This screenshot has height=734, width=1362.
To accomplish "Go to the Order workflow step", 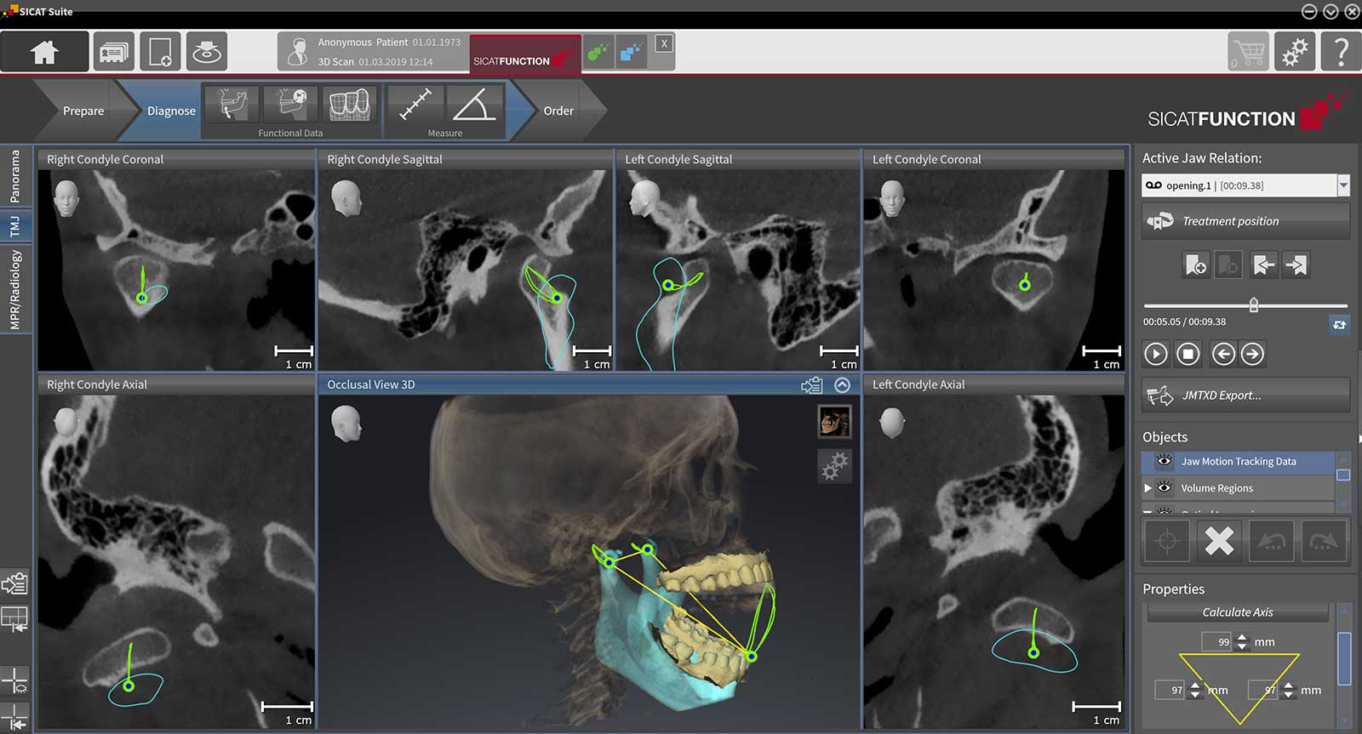I will pyautogui.click(x=558, y=111).
